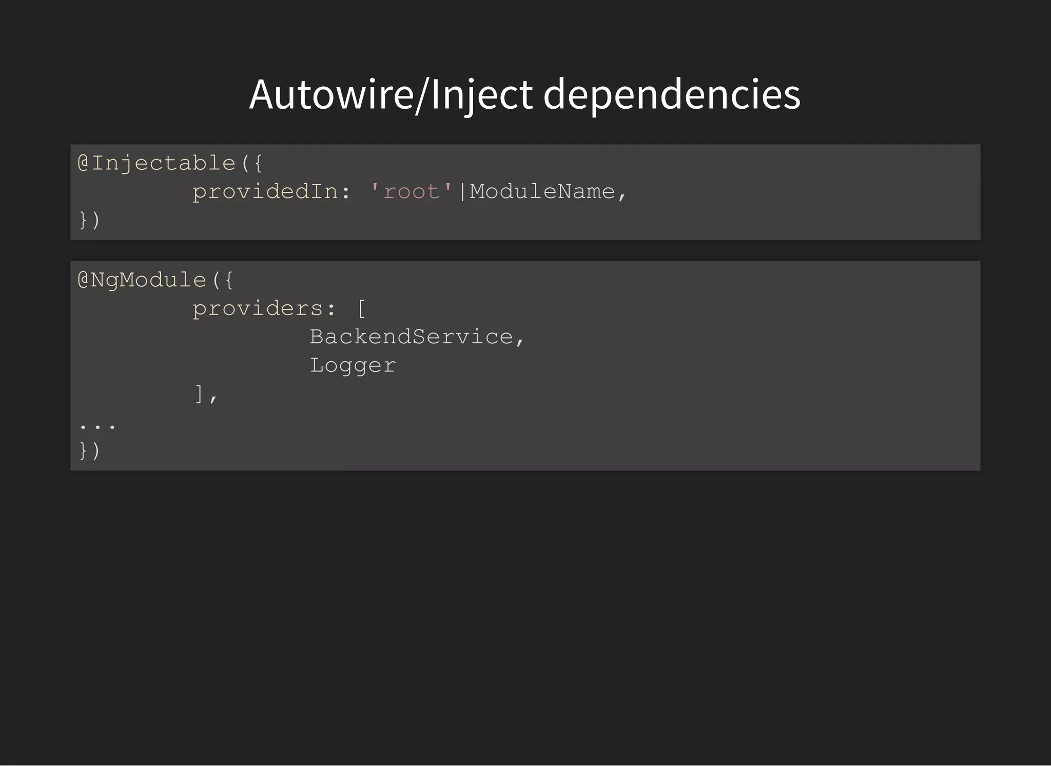Click the 'providedIn:' property text

pyautogui.click(x=271, y=192)
